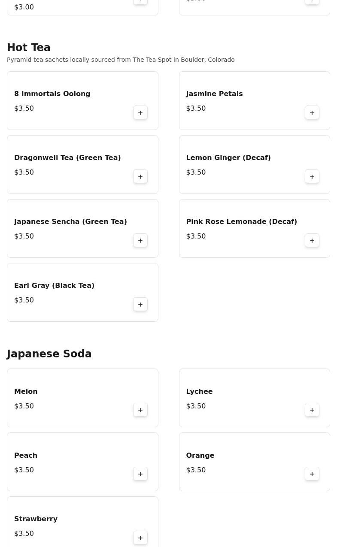337x547 pixels.
Task: Open the Lemon Ginger (Decaf) title
Action: (228, 158)
